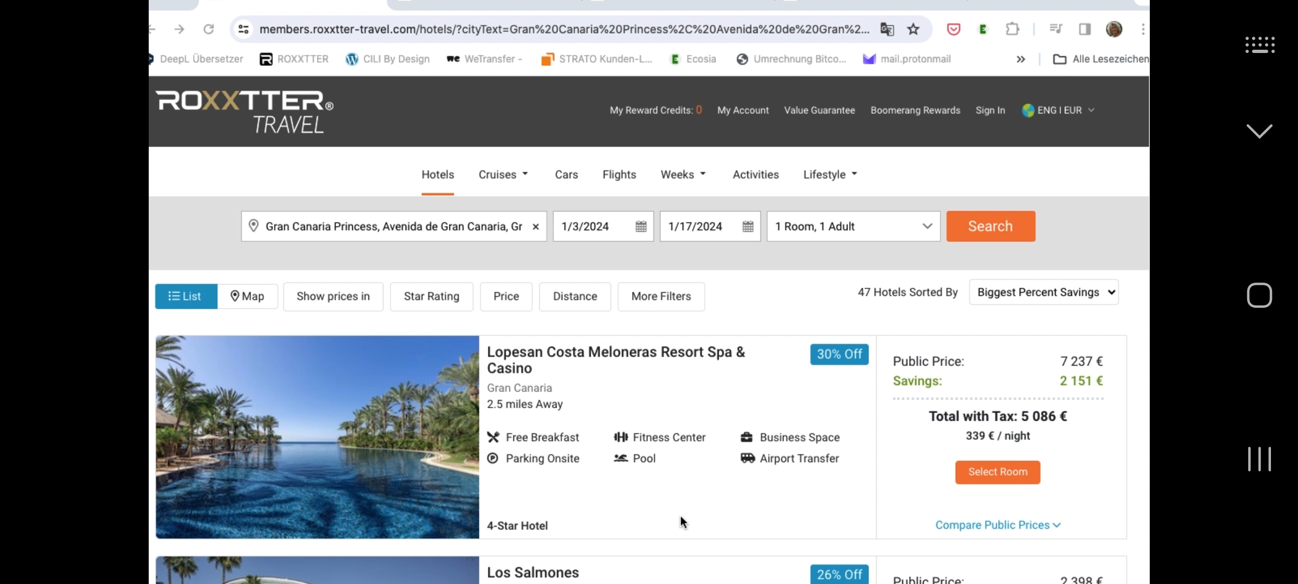
Task: Click the Lopesan Costa Meloneras pool photo
Action: 317,437
